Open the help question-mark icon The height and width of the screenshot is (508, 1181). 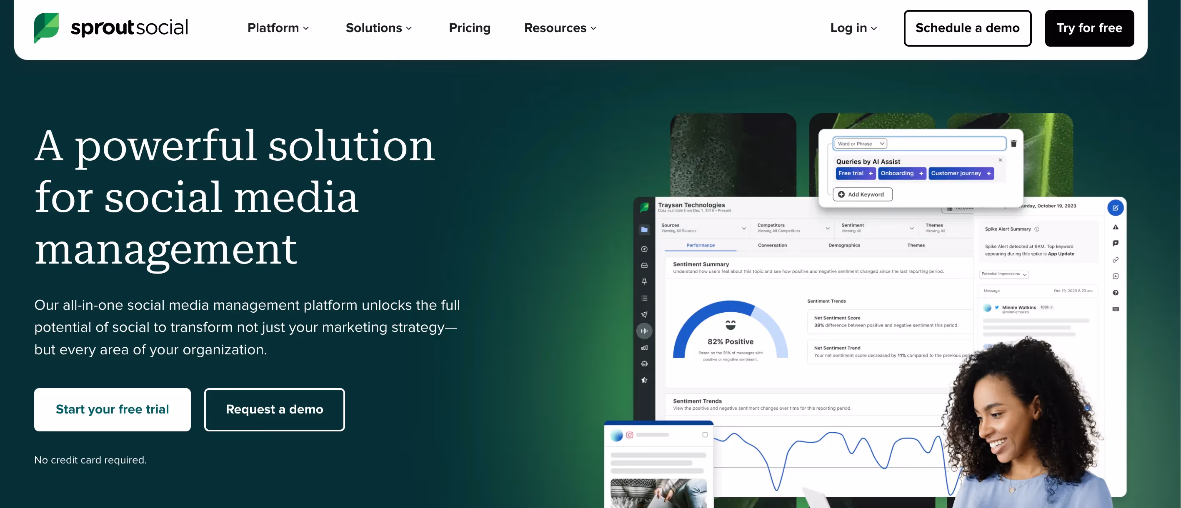[x=1116, y=293]
